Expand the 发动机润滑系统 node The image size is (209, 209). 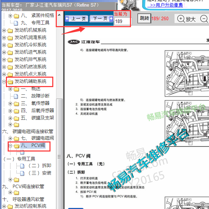click(x=4, y=38)
